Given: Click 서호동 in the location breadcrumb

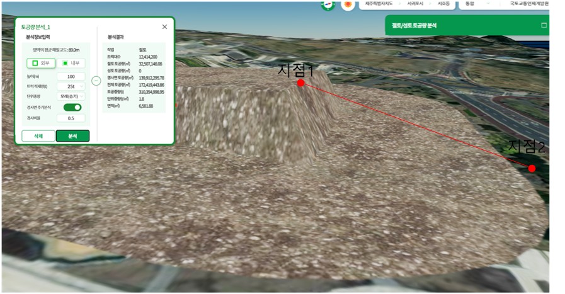Looking at the screenshot, I should [443, 4].
